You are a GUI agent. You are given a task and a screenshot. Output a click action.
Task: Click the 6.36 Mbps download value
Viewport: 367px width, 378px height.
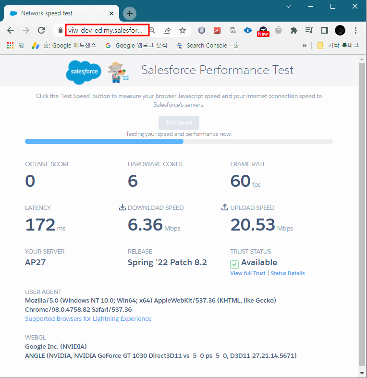point(154,225)
